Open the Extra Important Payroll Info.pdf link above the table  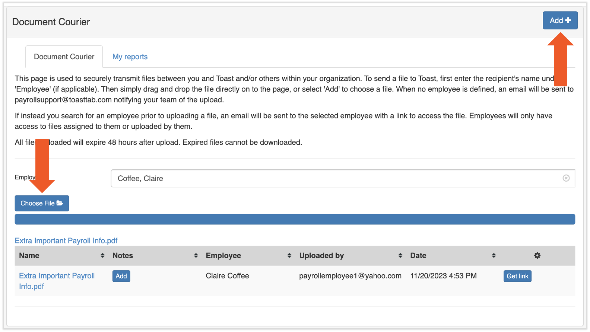[66, 241]
